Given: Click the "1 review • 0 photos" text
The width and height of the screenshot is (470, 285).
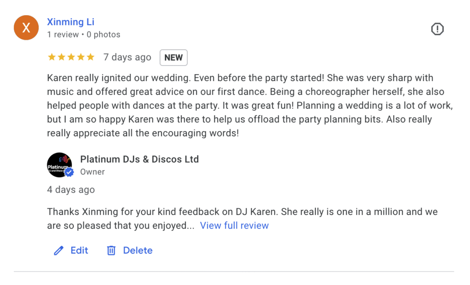Looking at the screenshot, I should coord(84,35).
